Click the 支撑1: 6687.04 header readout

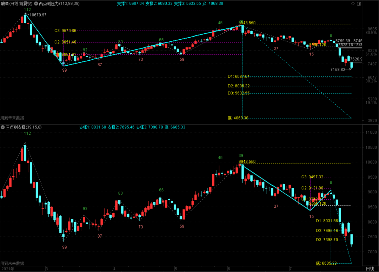(130, 4)
